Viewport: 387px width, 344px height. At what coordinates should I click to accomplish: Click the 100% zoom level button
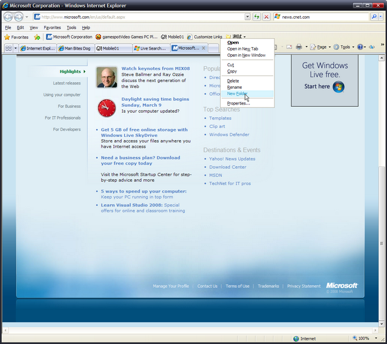[x=361, y=339]
